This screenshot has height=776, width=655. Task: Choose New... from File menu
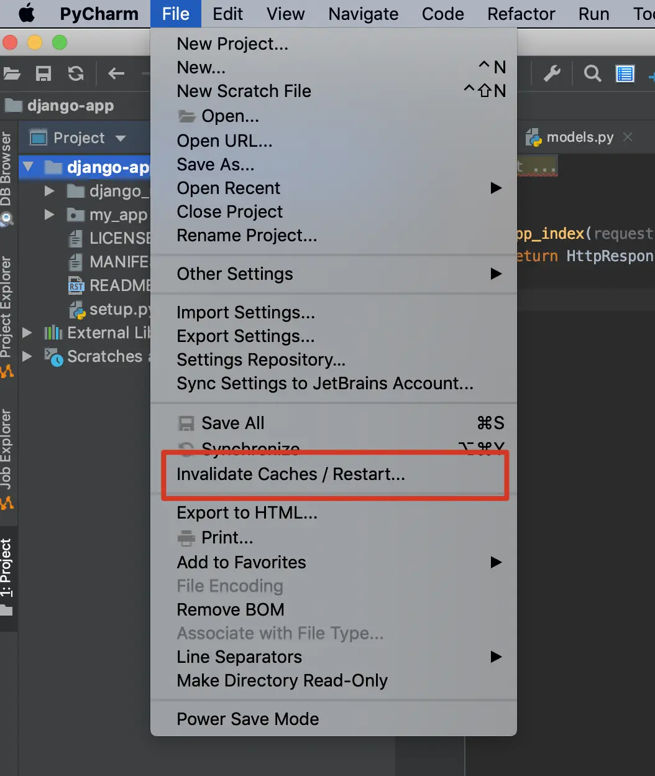click(x=334, y=67)
